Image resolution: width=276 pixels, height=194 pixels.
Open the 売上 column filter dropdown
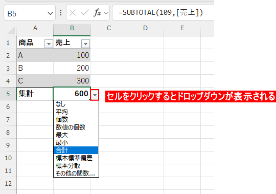point(85,44)
